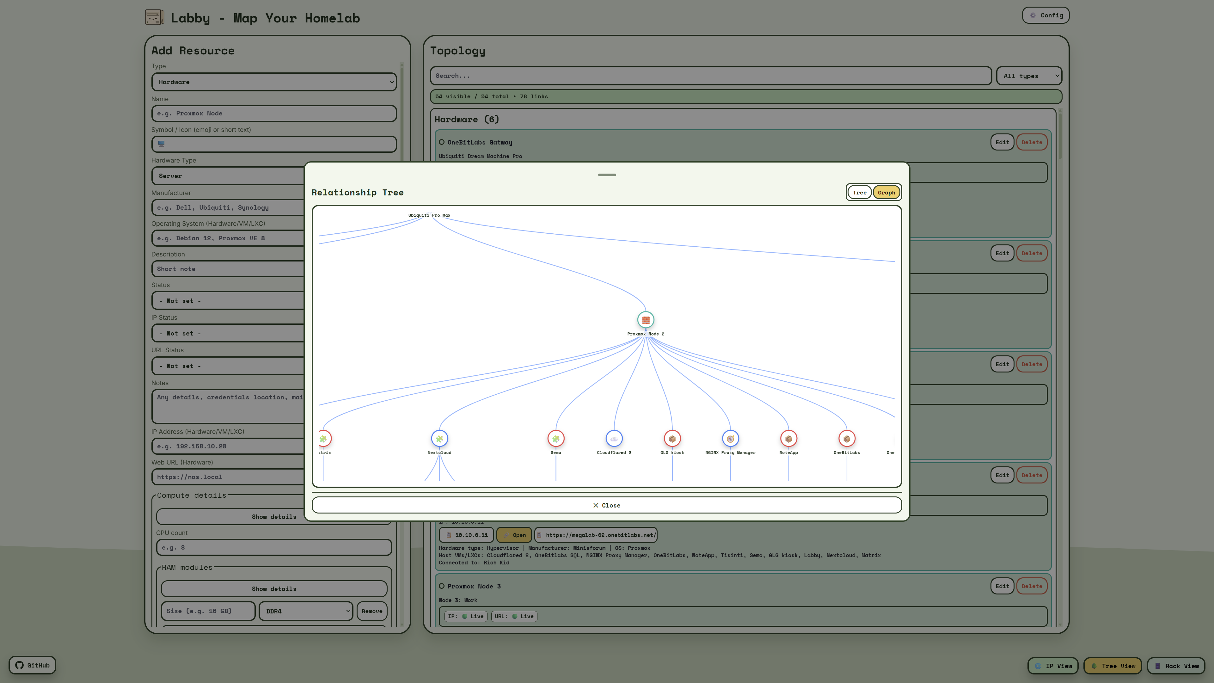This screenshot has width=1214, height=683.
Task: Delete the Proxmox Node 3 resource
Action: [1032, 586]
